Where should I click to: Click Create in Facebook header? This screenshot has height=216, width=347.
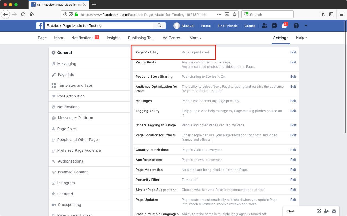pos(250,26)
